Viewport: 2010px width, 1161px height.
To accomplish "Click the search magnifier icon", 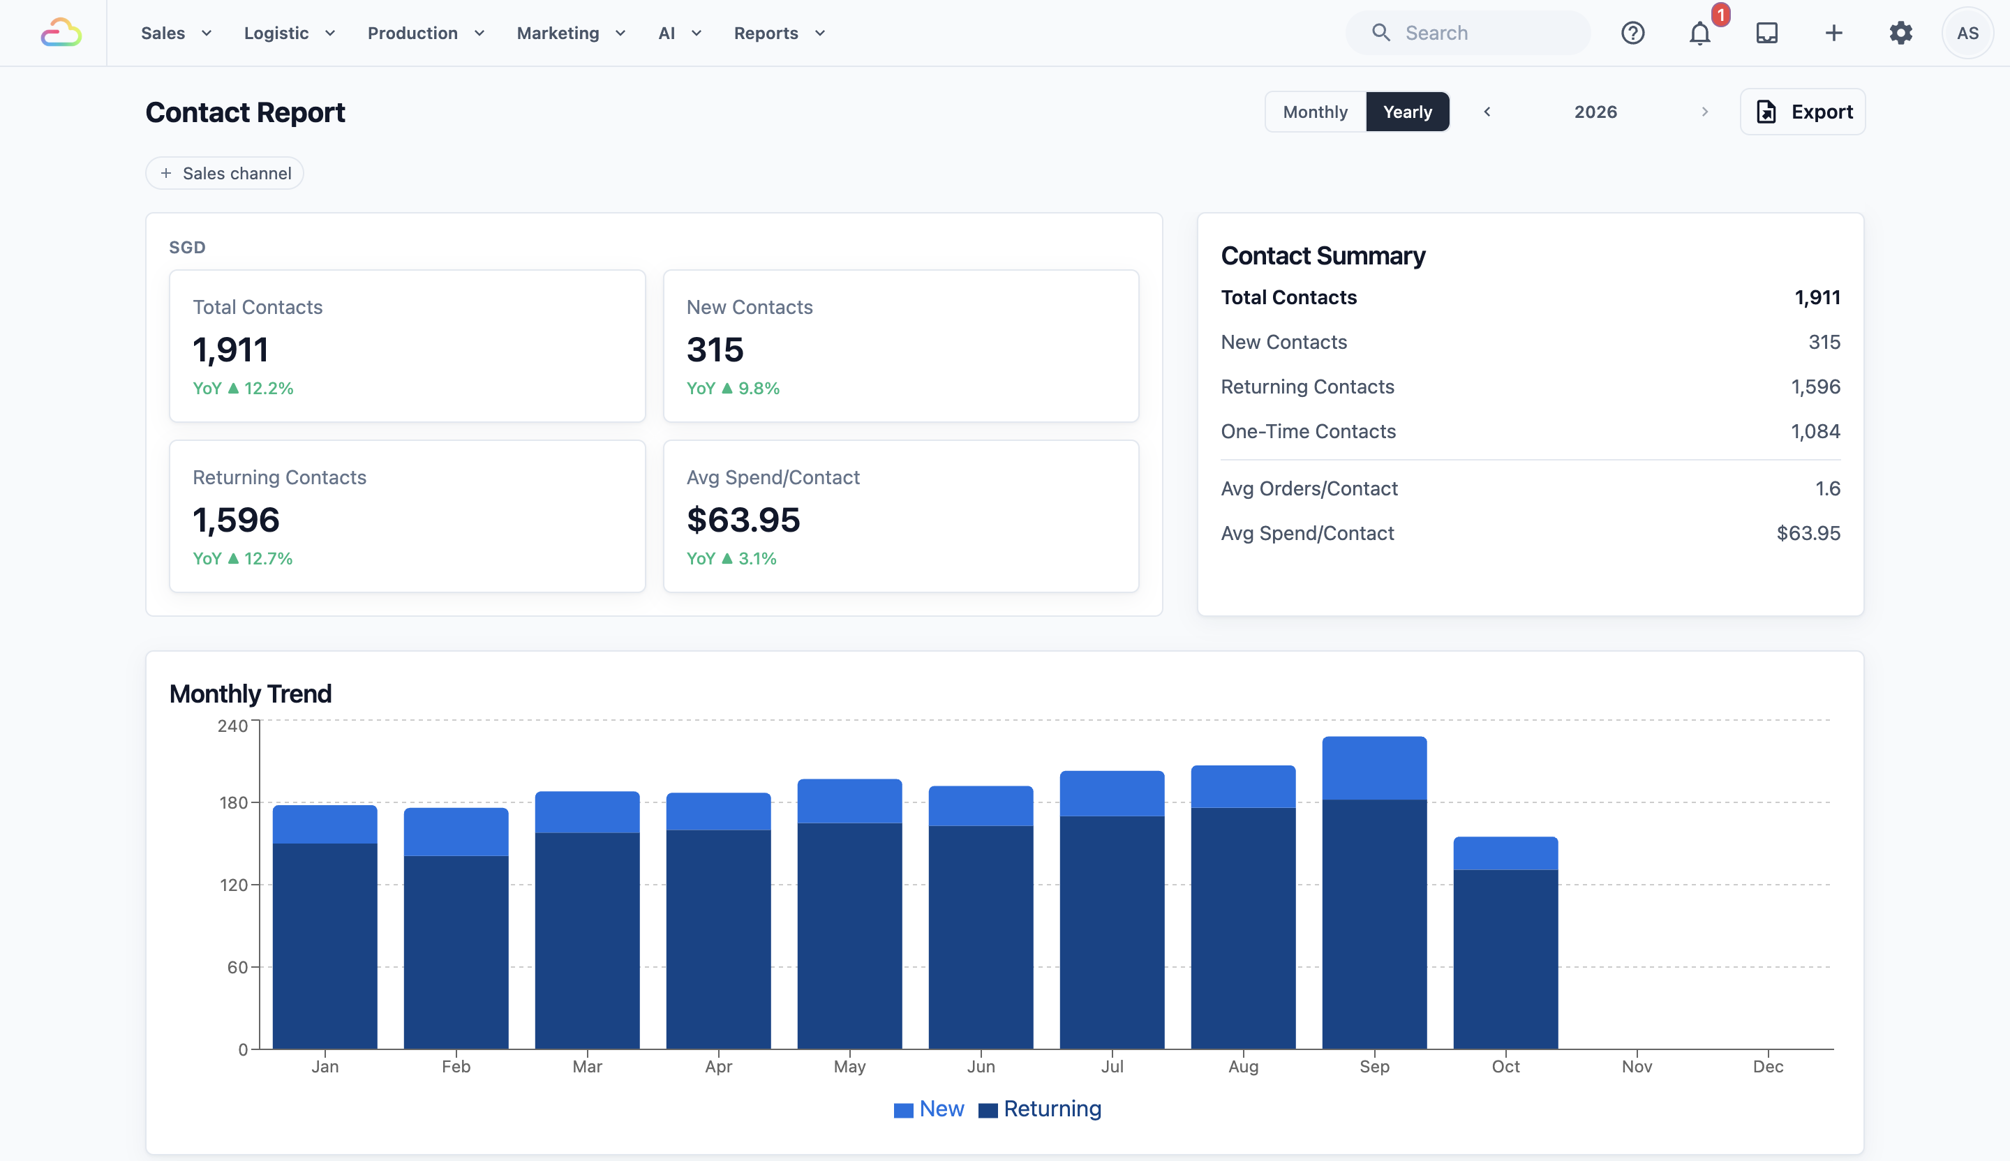I will click(1380, 33).
